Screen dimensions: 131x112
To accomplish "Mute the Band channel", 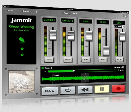I will point(86,59).
